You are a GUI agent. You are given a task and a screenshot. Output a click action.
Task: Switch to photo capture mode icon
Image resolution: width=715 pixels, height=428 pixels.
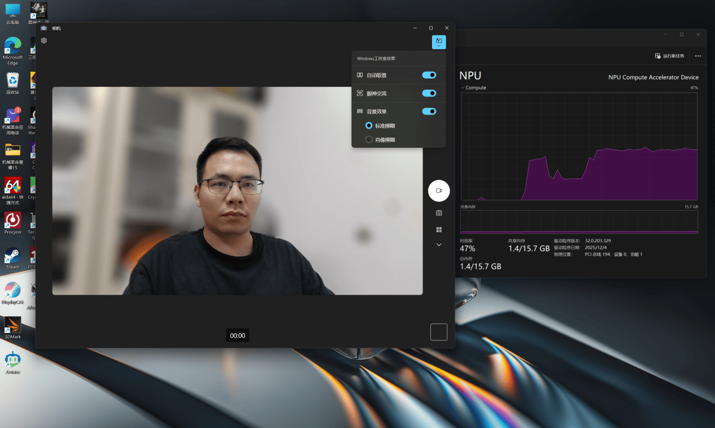tap(439, 213)
